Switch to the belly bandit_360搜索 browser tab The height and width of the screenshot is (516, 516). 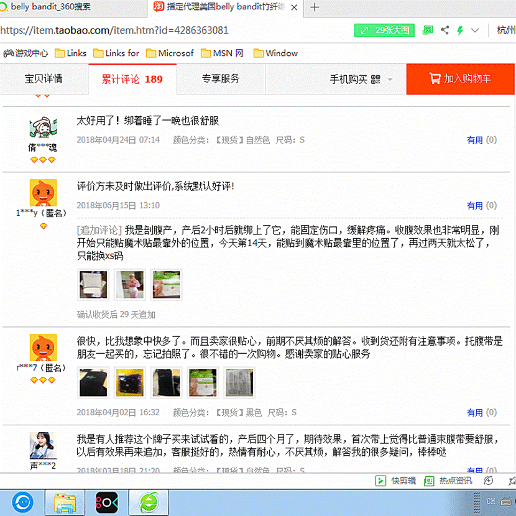click(51, 7)
